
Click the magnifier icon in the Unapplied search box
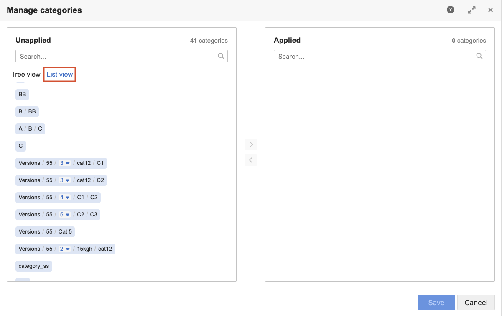coord(221,56)
